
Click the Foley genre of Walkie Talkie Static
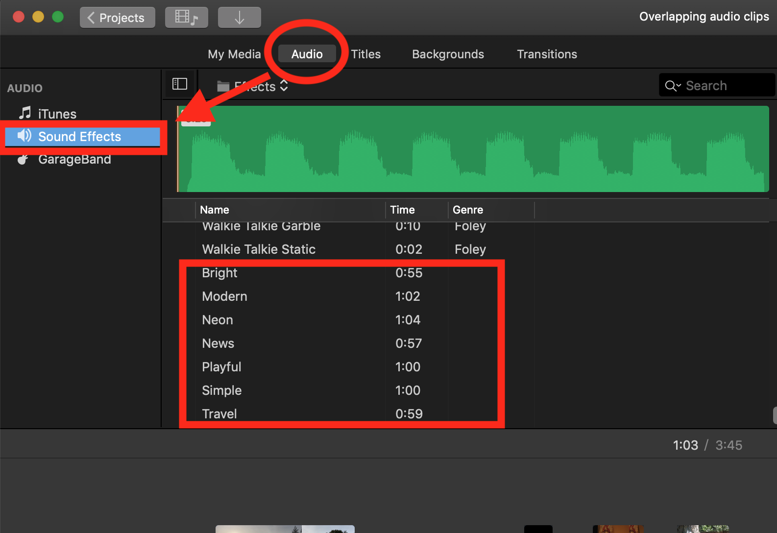[x=470, y=249]
